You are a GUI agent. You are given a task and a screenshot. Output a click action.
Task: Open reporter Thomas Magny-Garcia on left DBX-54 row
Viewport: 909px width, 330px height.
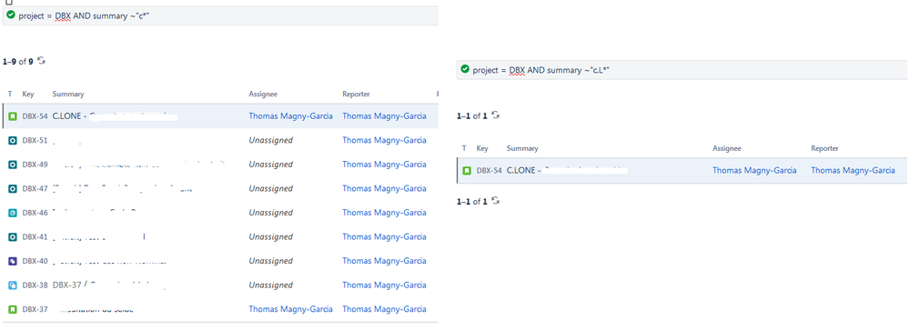(x=384, y=115)
